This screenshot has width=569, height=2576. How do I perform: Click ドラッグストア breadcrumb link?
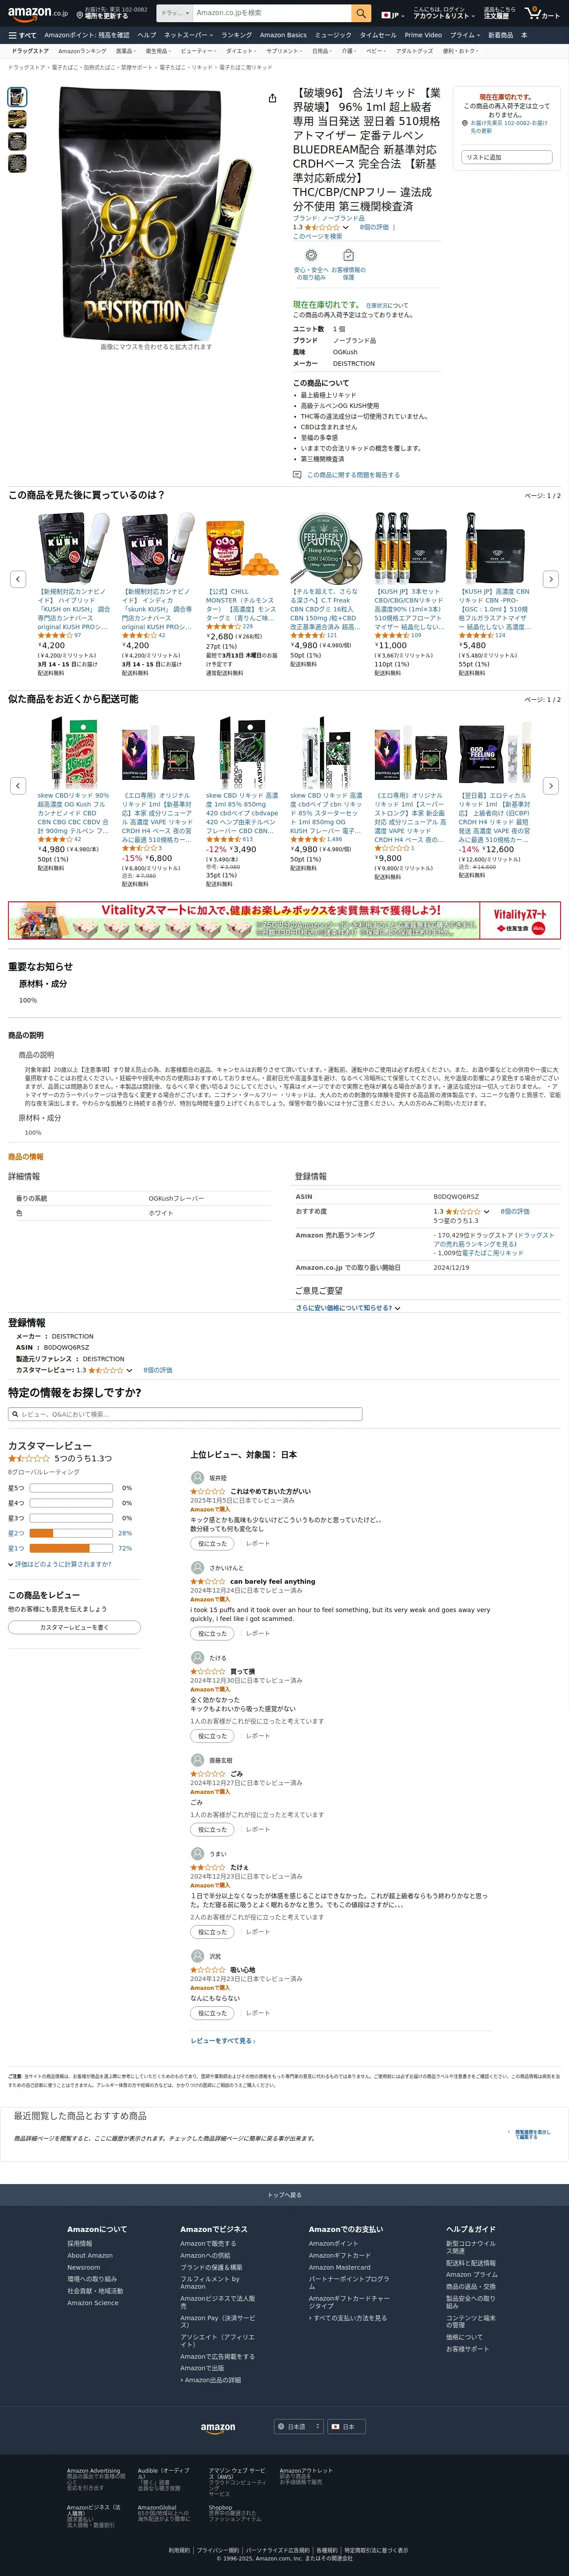tap(26, 68)
